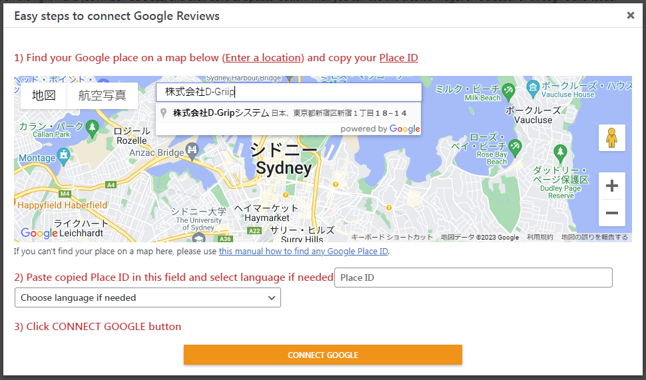The height and width of the screenshot is (380, 646).
Task: Open manual how to find Place ID link
Action: click(303, 251)
